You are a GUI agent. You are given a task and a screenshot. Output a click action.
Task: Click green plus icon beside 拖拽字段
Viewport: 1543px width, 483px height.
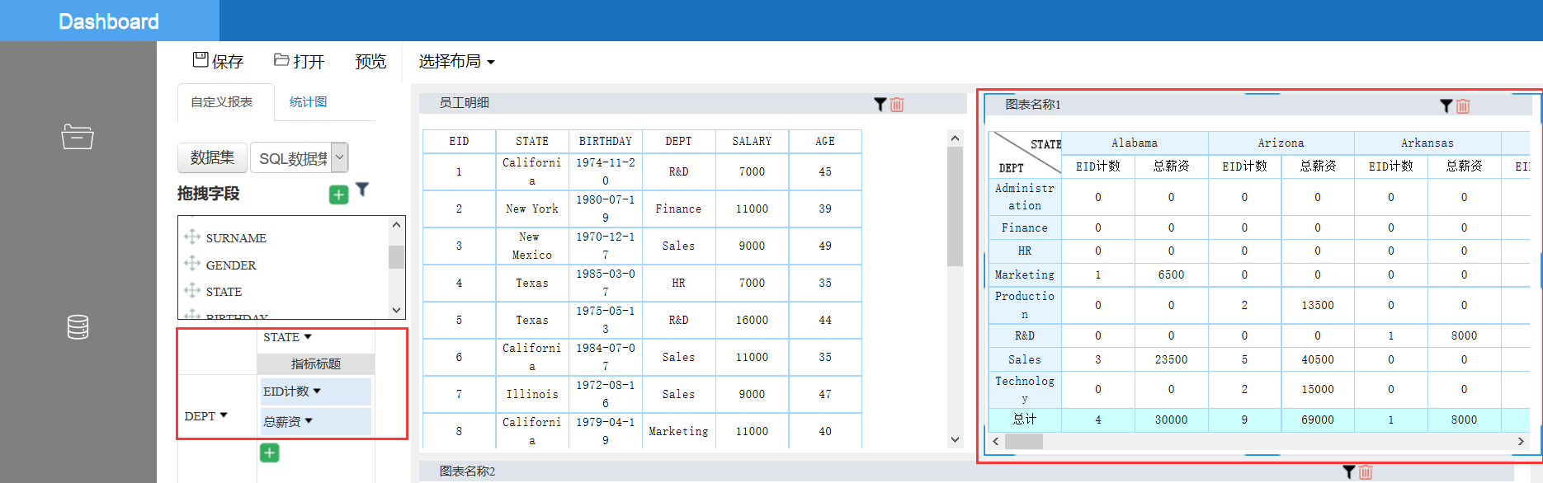[338, 195]
